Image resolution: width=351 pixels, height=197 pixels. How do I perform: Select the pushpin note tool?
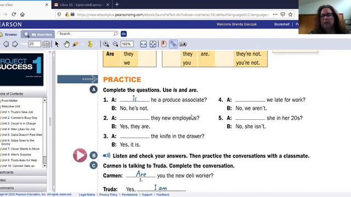point(90,44)
